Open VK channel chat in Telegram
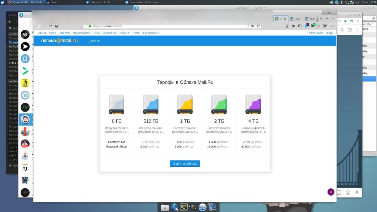Image resolution: width=377 pixels, height=212 pixels. coord(25,34)
